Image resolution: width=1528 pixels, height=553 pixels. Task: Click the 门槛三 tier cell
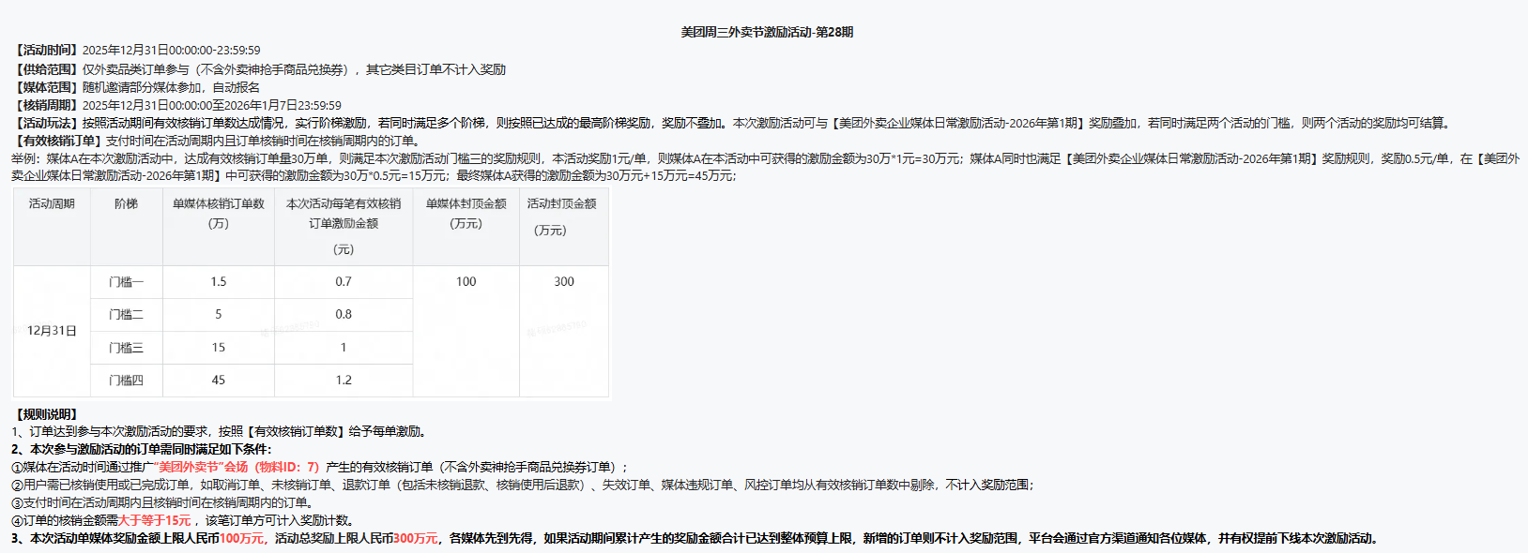(x=126, y=348)
